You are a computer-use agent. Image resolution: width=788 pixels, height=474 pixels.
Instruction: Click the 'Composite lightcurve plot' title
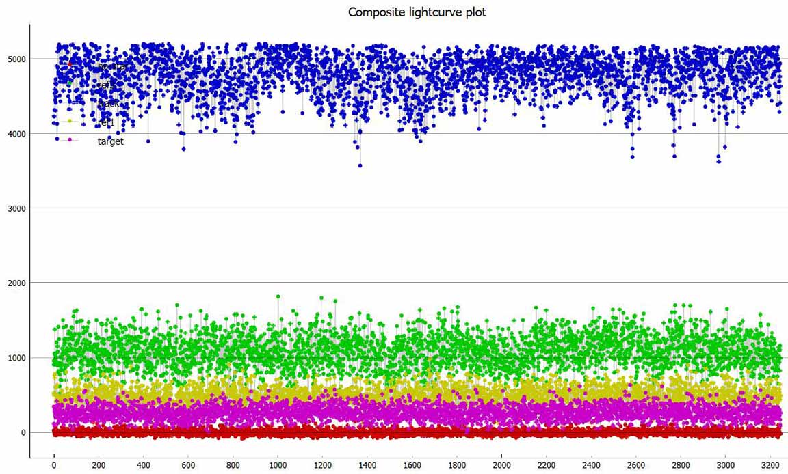tap(417, 12)
